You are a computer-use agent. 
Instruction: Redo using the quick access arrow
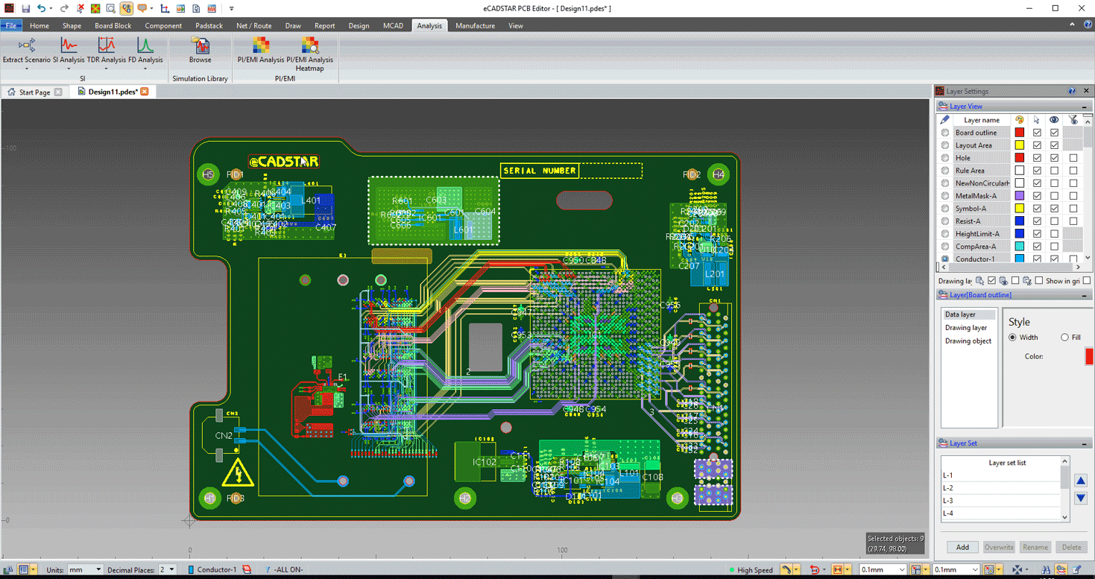pyautogui.click(x=63, y=8)
